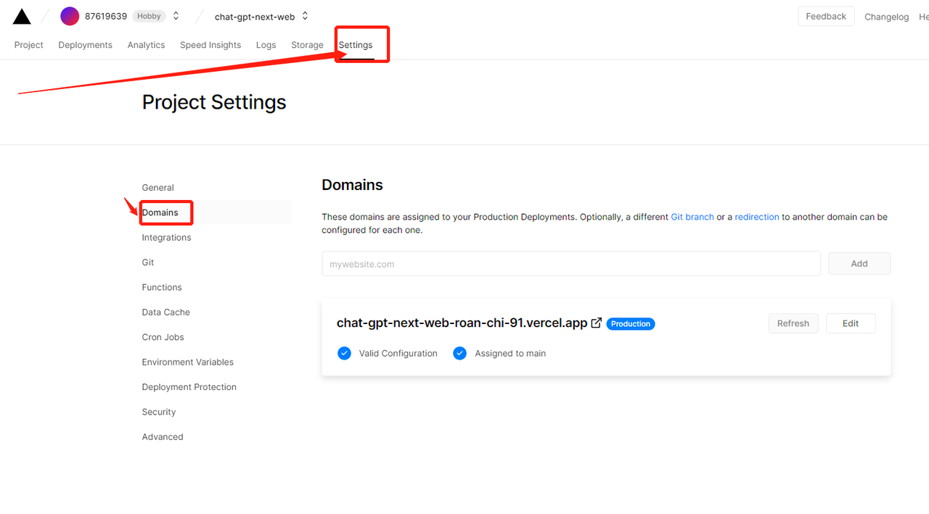Open the Storage tab

point(307,45)
